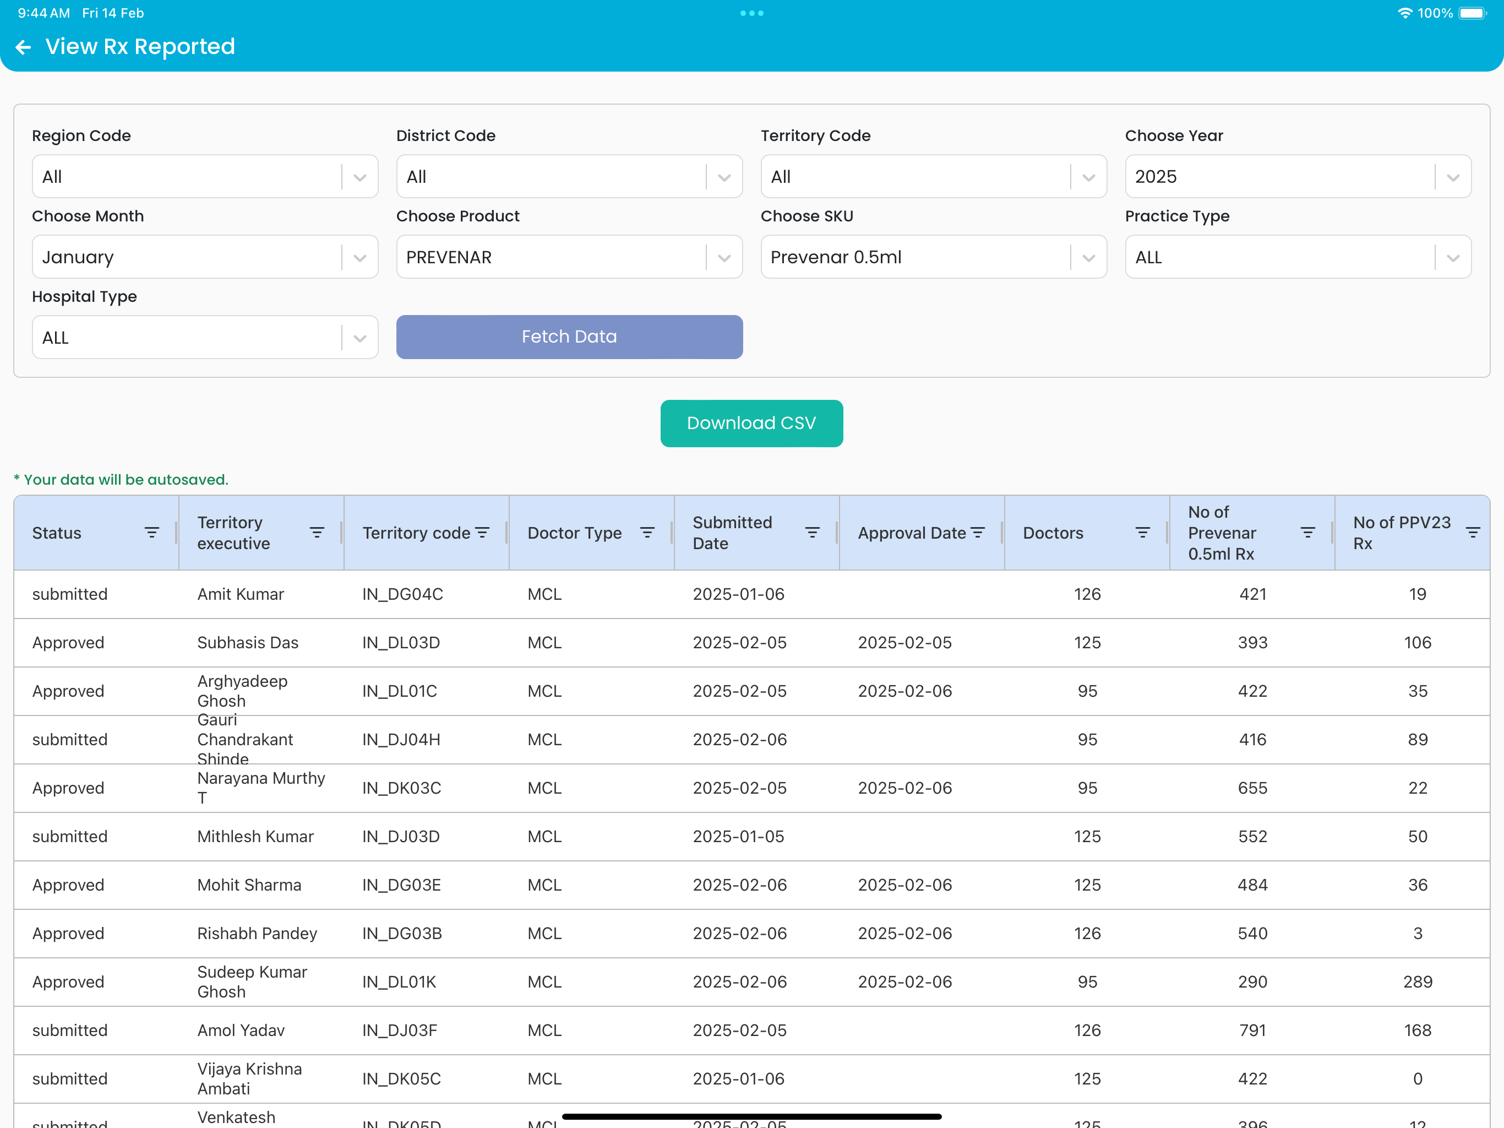
Task: Expand the Practice Type dropdown
Action: coord(1298,257)
